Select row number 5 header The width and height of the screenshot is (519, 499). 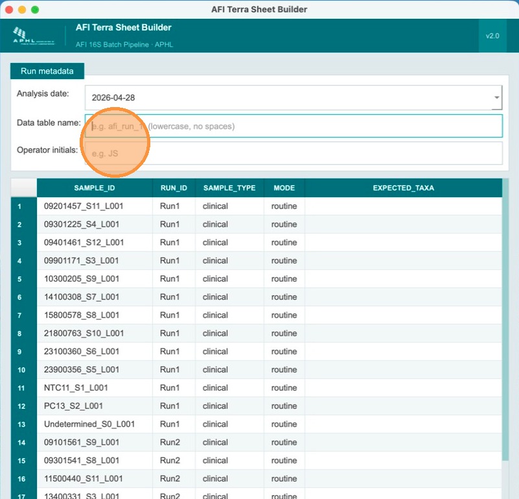click(24, 279)
